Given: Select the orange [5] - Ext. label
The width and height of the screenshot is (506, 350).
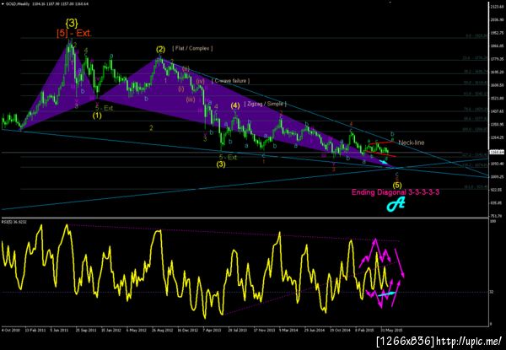Looking at the screenshot, I should (x=74, y=33).
